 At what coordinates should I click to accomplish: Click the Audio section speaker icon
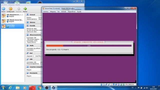(27, 45)
